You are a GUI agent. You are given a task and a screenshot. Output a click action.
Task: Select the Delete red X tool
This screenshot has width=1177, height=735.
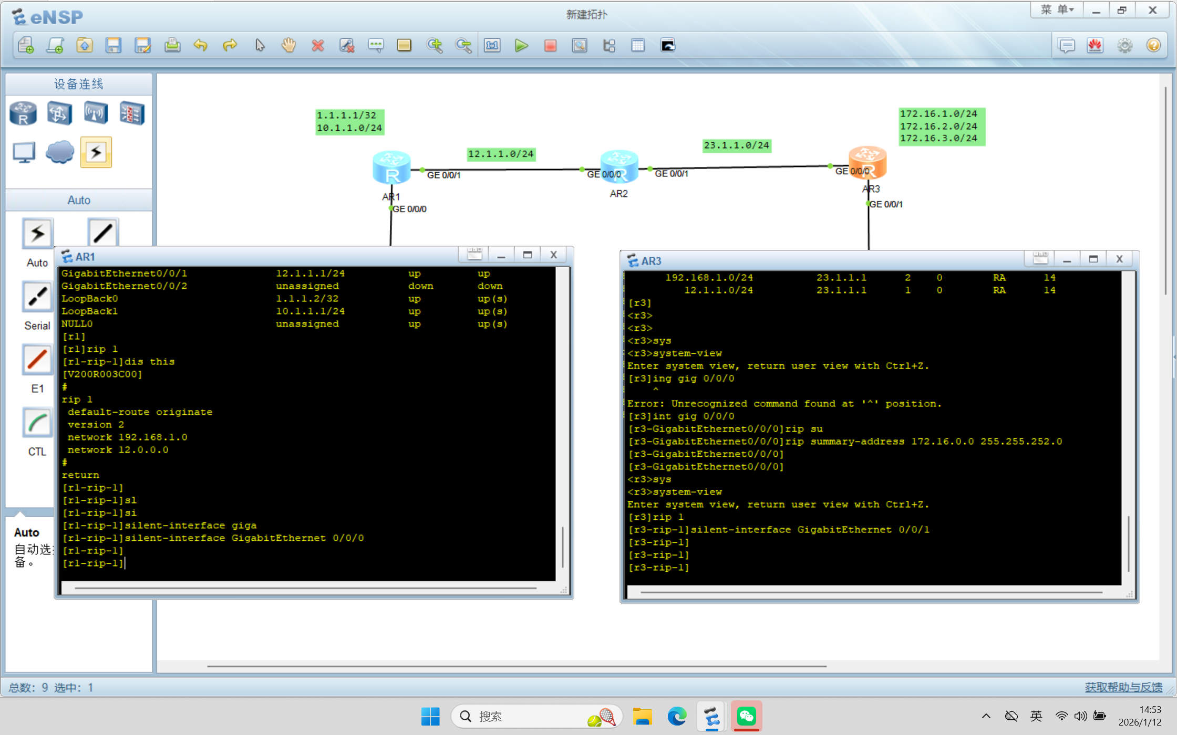pos(317,46)
